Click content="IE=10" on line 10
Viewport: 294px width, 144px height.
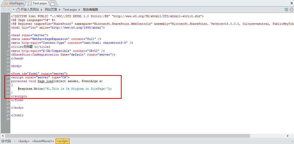[86, 51]
